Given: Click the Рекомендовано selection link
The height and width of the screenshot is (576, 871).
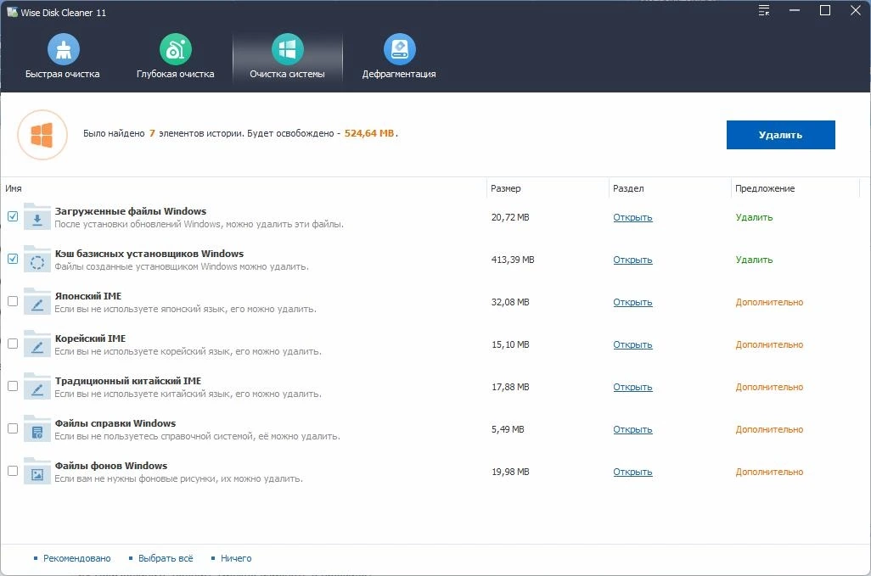Looking at the screenshot, I should coord(76,558).
